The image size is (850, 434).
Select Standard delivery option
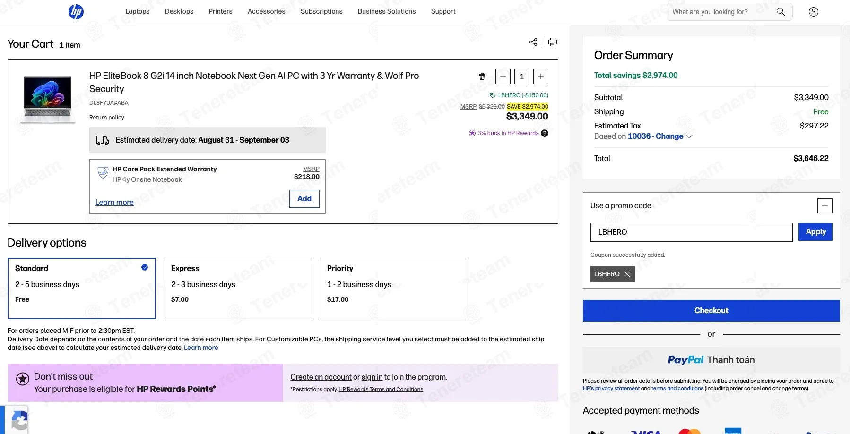[x=82, y=289]
